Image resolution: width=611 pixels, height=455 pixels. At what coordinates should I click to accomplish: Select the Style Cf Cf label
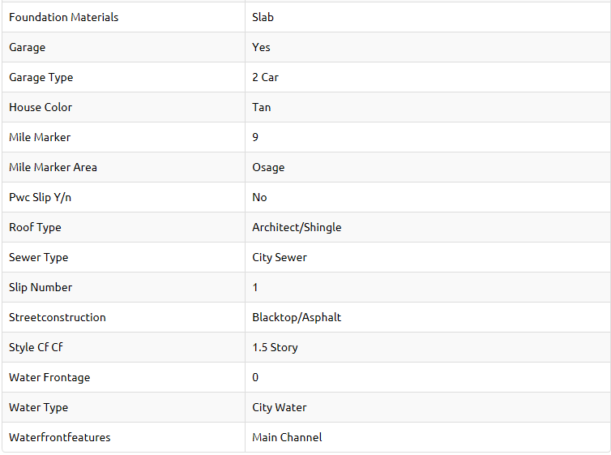tap(36, 347)
